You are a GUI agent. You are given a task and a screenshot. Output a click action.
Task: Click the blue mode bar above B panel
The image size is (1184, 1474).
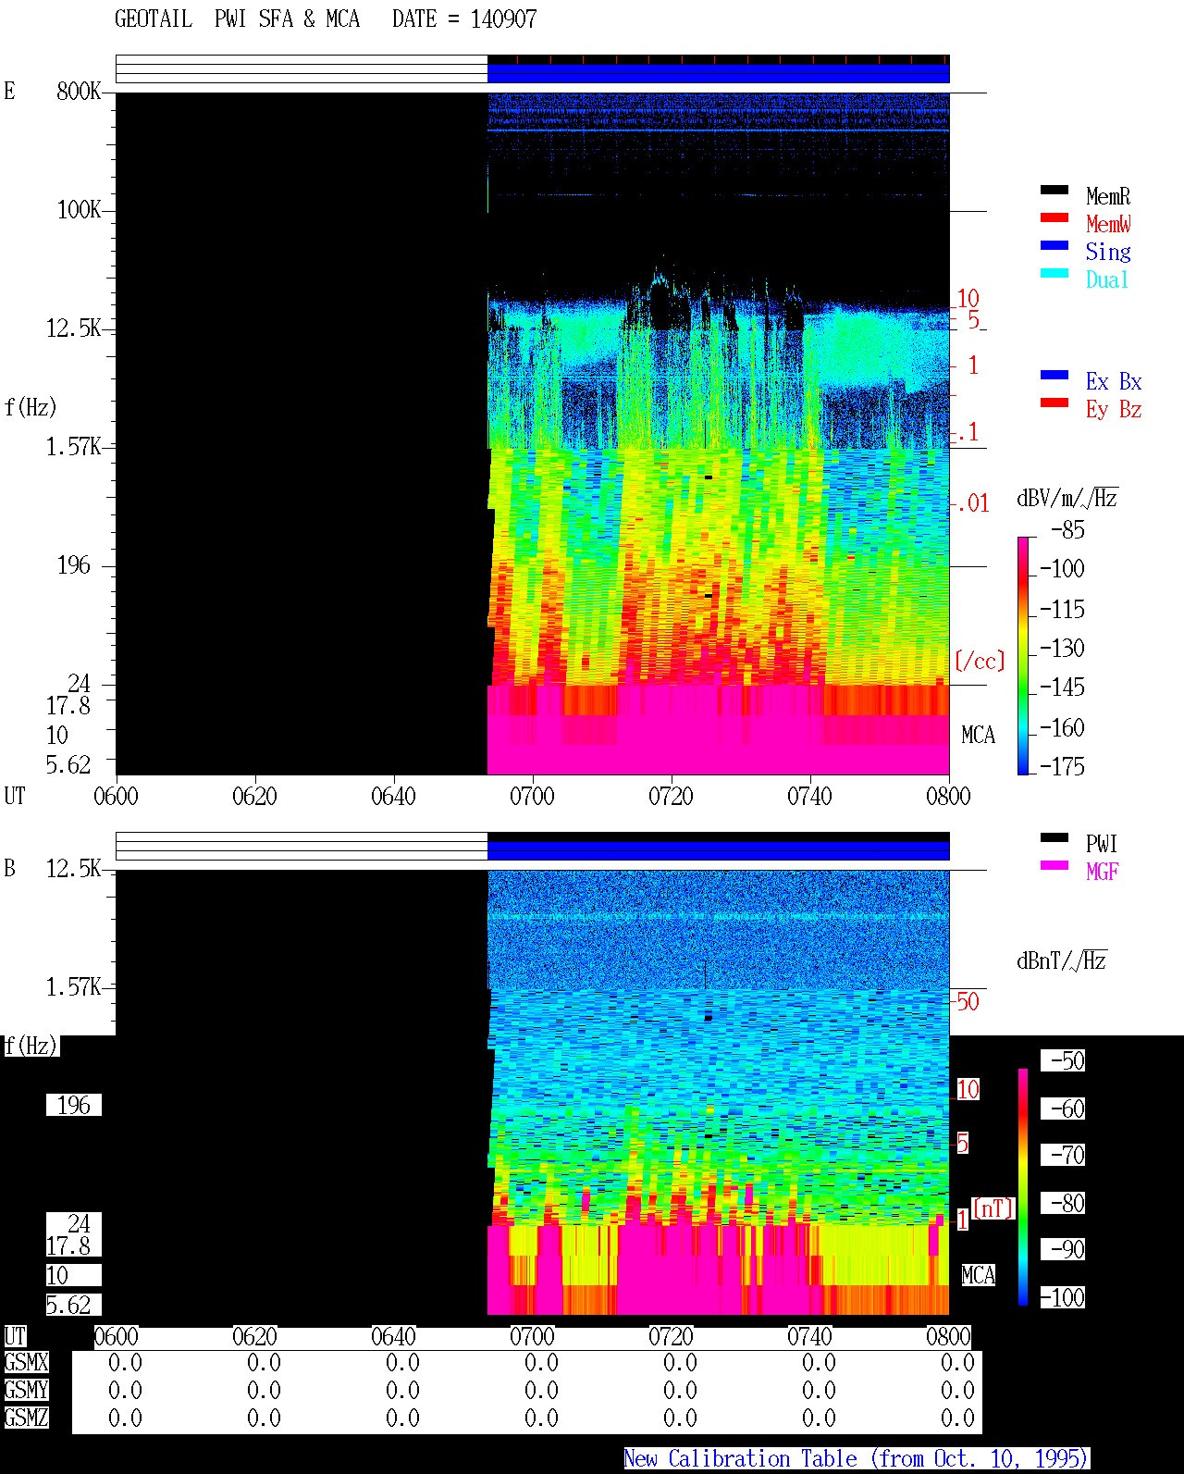point(718,850)
